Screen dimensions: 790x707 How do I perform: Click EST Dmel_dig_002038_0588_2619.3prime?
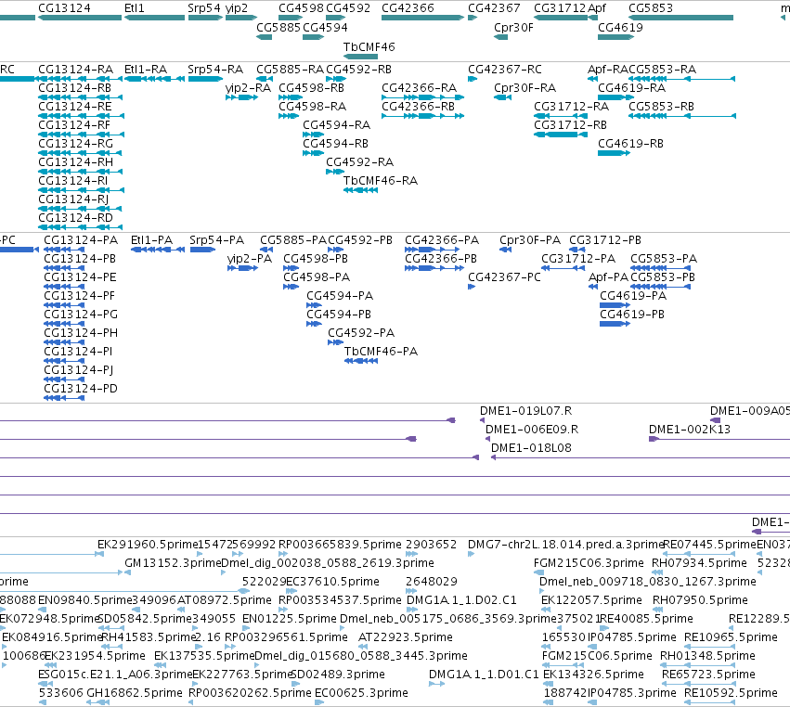pos(328,563)
